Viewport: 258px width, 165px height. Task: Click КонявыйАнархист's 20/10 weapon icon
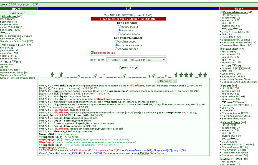tap(224, 29)
